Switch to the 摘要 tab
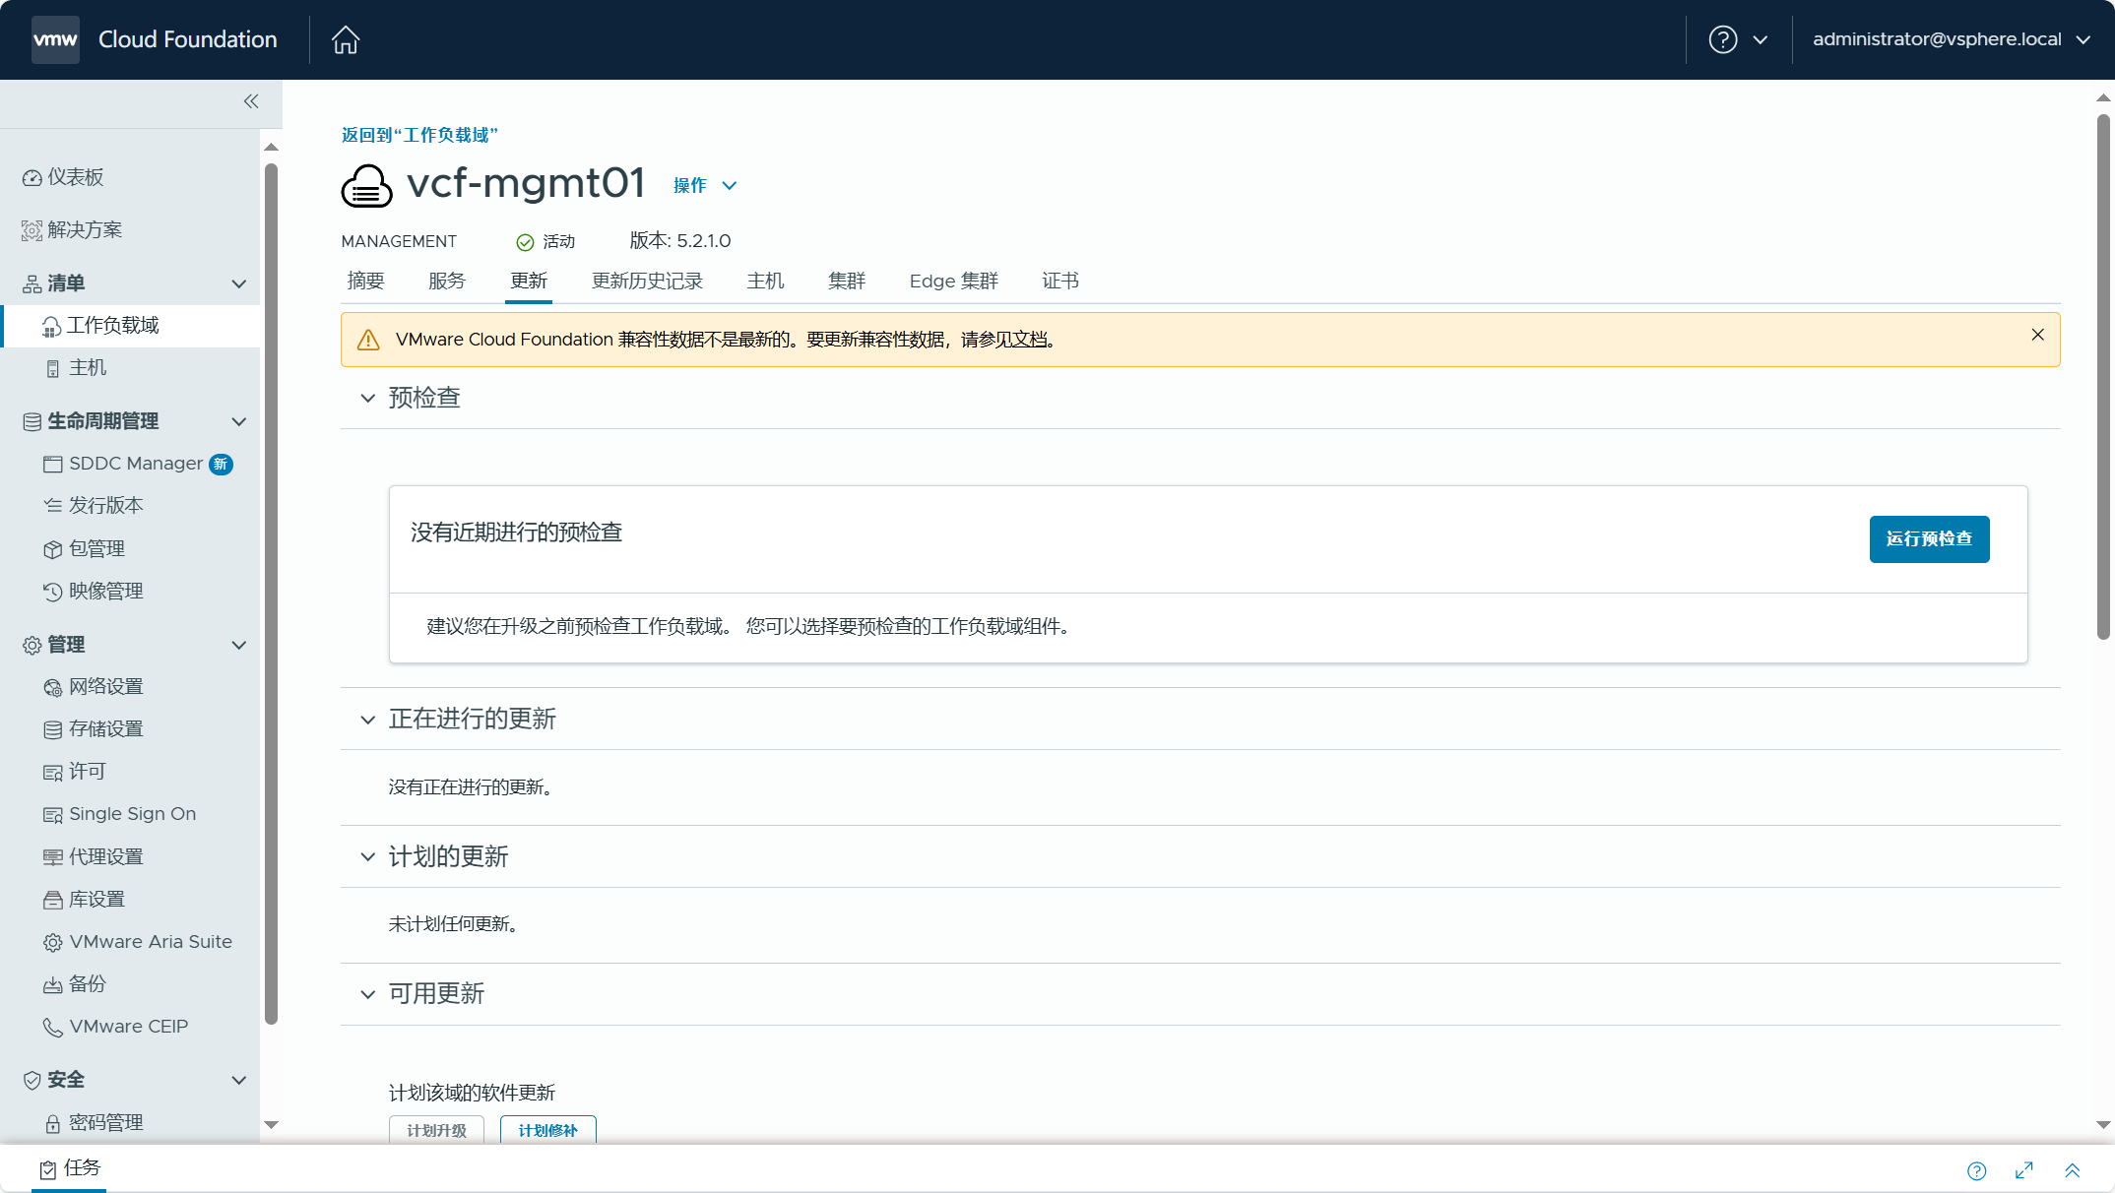This screenshot has width=2115, height=1193. coord(365,282)
